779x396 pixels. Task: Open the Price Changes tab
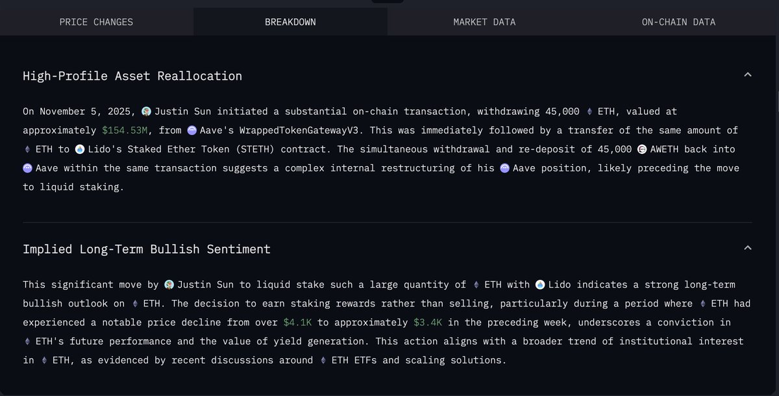tap(96, 22)
